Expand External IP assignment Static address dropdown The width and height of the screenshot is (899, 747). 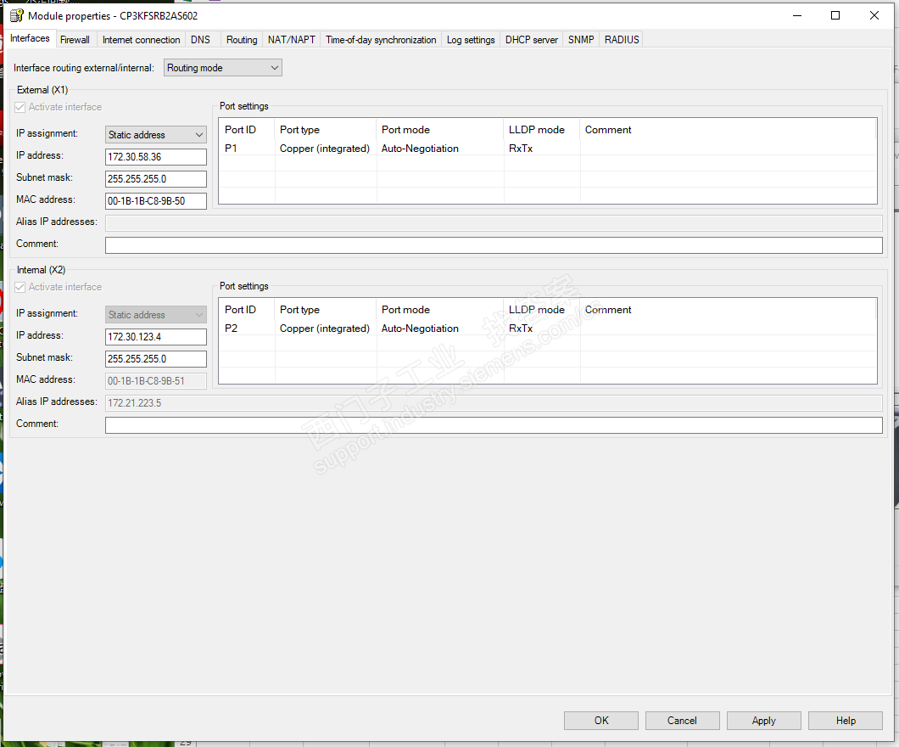[x=155, y=135]
